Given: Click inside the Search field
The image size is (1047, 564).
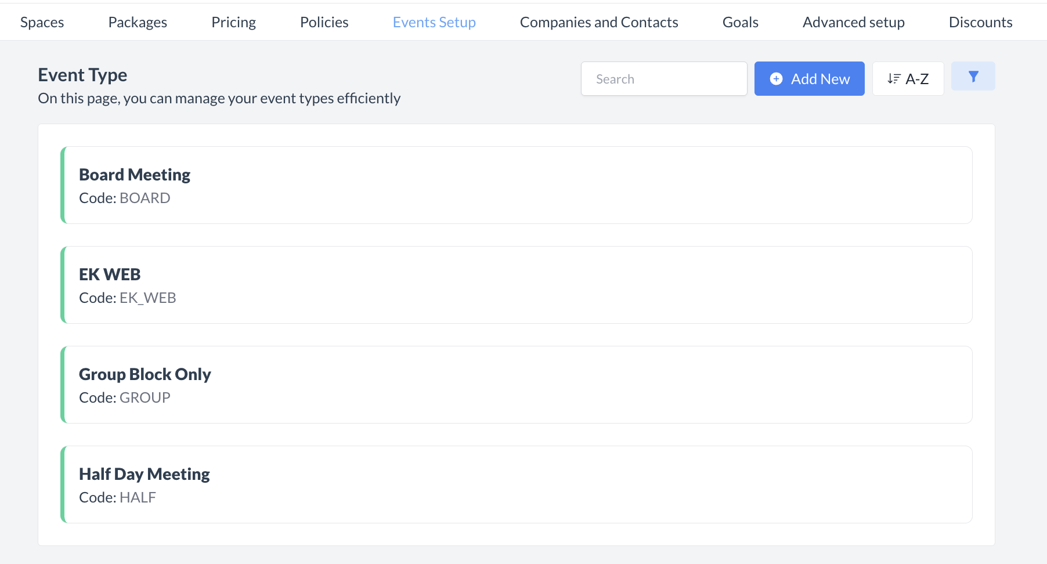Looking at the screenshot, I should click(x=664, y=78).
